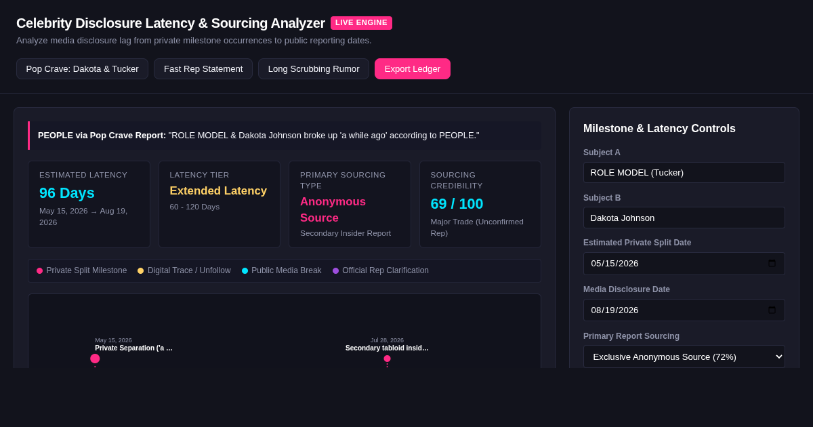Click the PEOPLE via Pop Crave Report quote
This screenshot has height=427, width=813.
285,136
